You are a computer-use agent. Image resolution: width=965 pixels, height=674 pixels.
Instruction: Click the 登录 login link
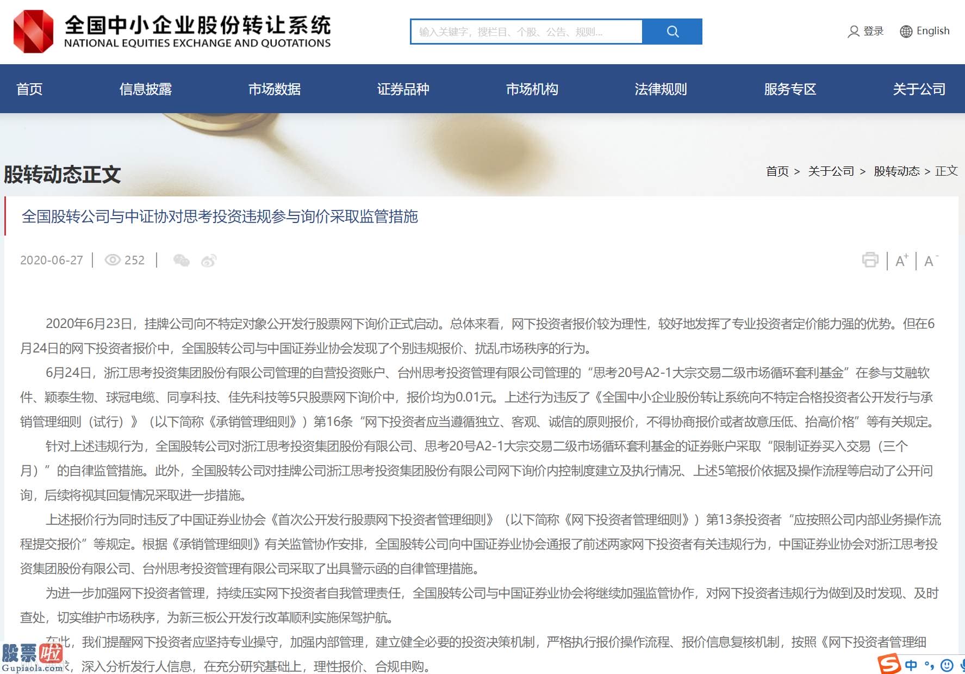874,31
